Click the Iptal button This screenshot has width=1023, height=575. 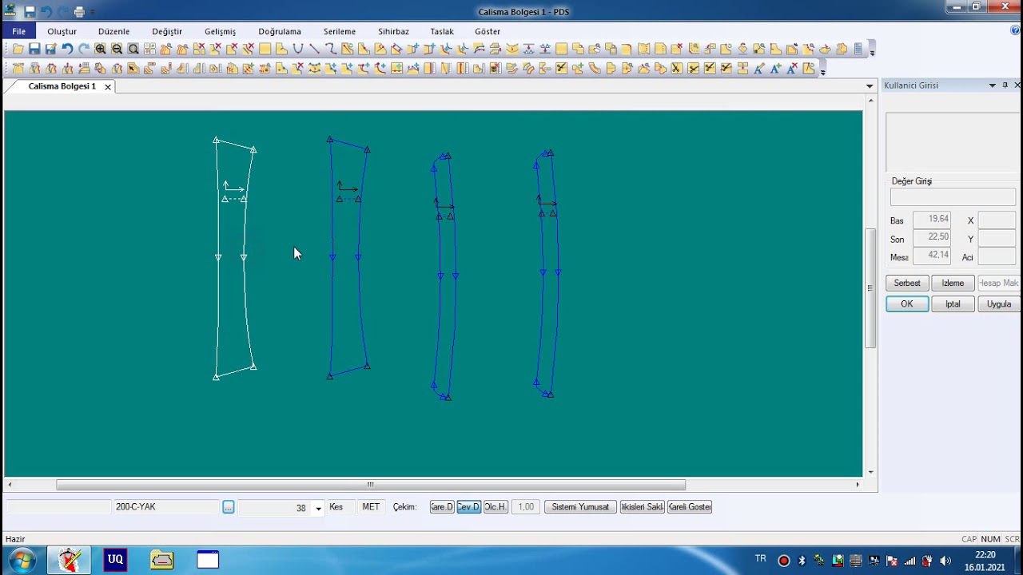[x=953, y=303]
